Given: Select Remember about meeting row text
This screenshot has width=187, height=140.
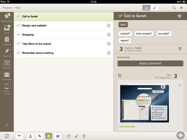Looking at the screenshot, I should 38,53.
